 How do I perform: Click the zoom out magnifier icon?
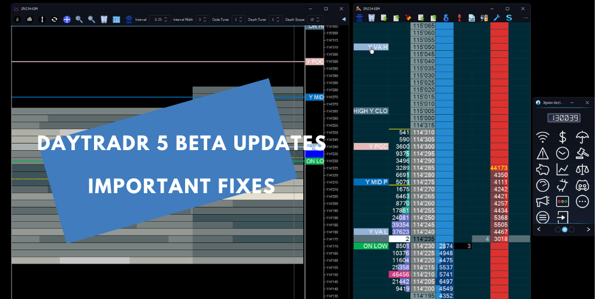(92, 20)
